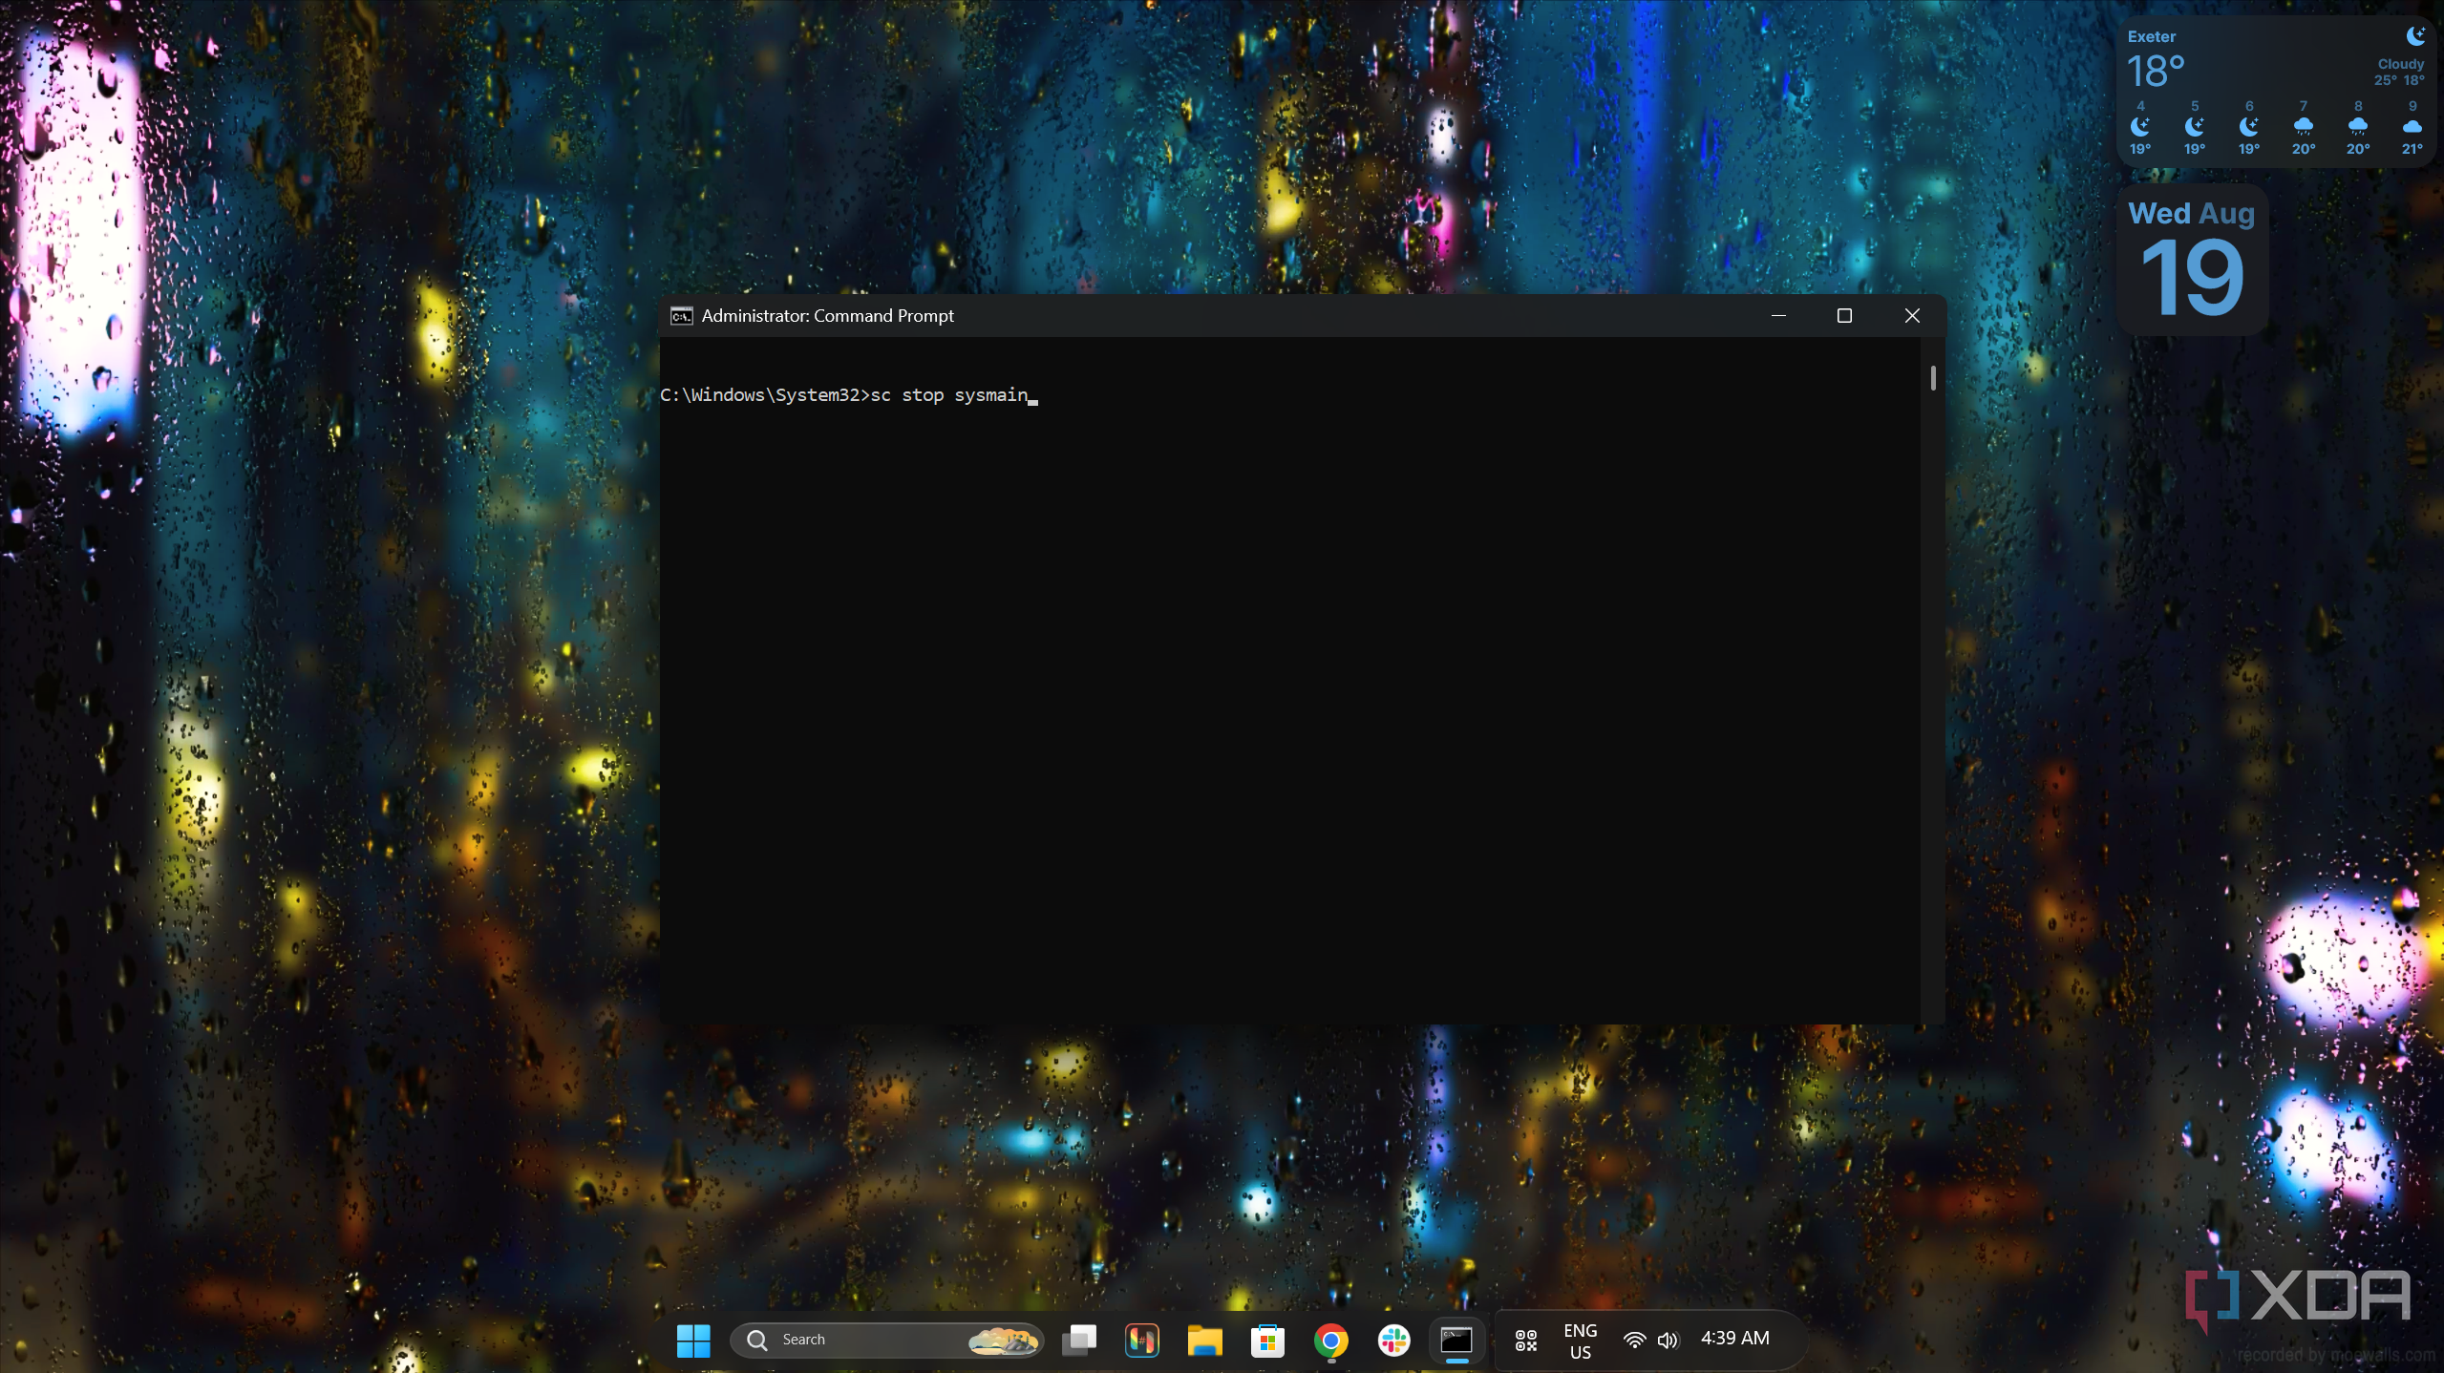The height and width of the screenshot is (1373, 2444).
Task: Click the search highlight image in Search box
Action: coord(1003,1341)
